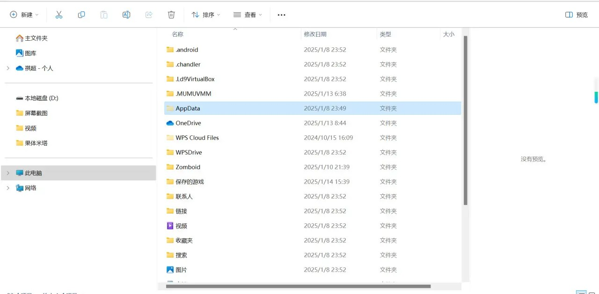Open the 新建 dropdown menu
Screen dimensions: 599x294
[x=24, y=15]
